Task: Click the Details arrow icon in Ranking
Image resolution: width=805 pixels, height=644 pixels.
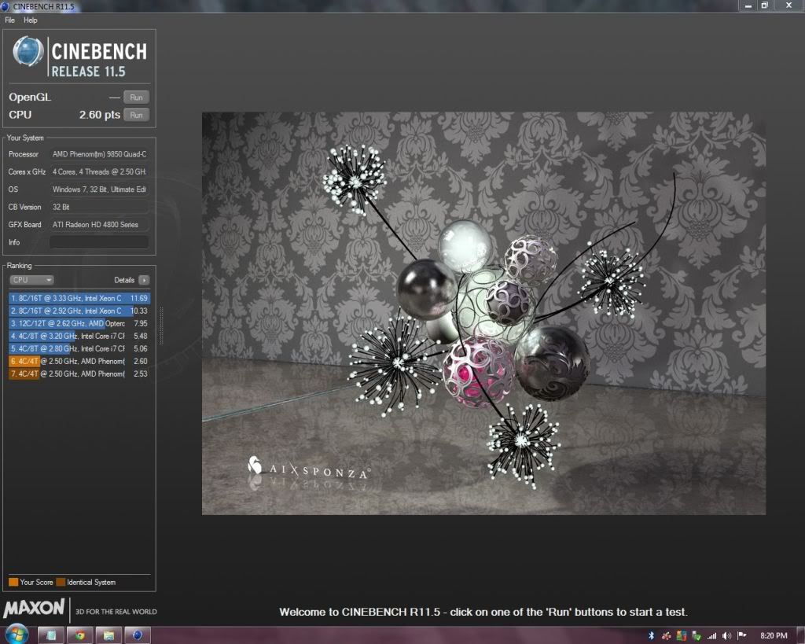Action: pyautogui.click(x=145, y=280)
